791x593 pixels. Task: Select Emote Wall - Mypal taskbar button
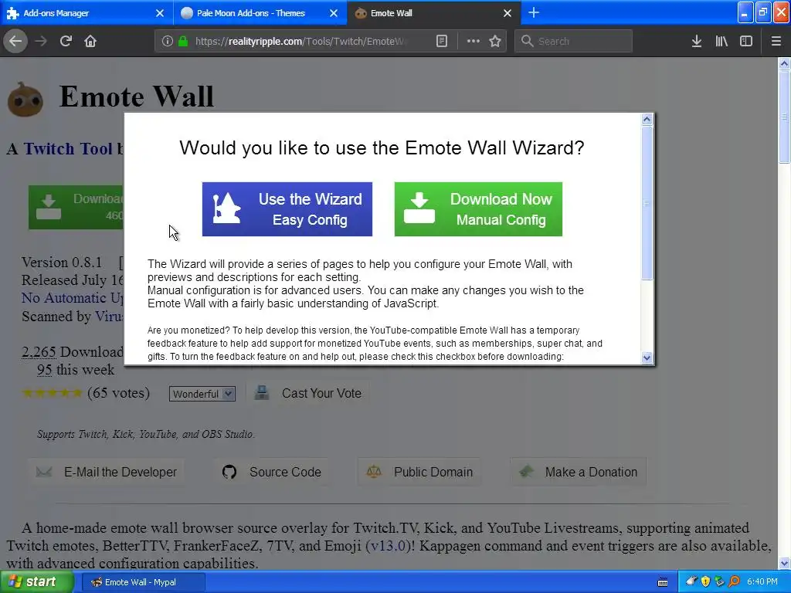tap(143, 582)
